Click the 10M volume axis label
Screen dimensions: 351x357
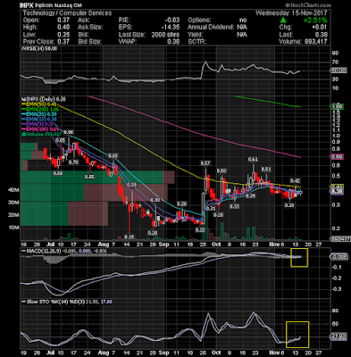pyautogui.click(x=14, y=228)
